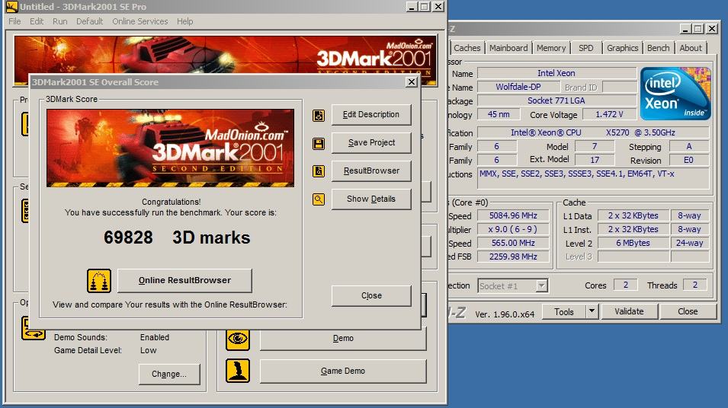728x408 pixels.
Task: Click Validate in CPU-Z window
Action: [x=629, y=311]
